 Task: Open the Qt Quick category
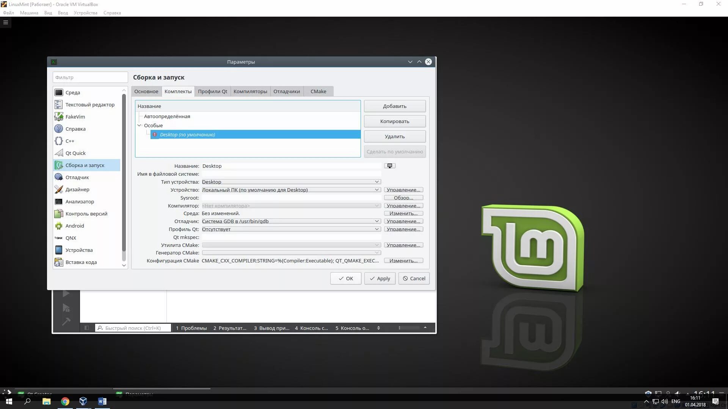pyautogui.click(x=87, y=153)
